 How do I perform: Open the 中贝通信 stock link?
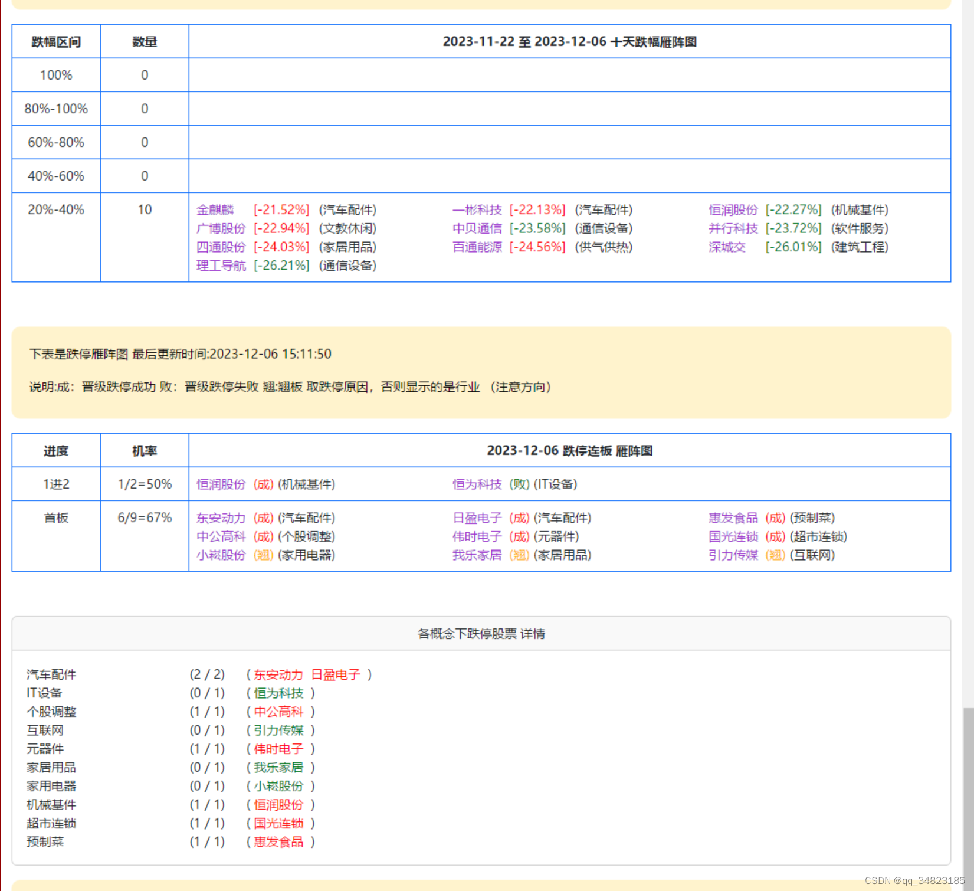pyautogui.click(x=477, y=228)
